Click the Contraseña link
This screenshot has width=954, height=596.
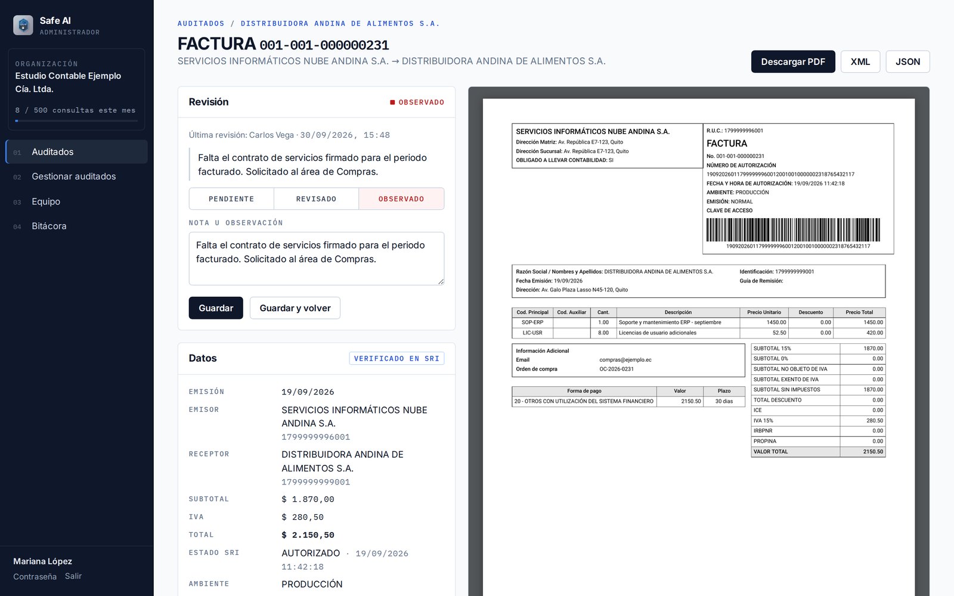(35, 576)
